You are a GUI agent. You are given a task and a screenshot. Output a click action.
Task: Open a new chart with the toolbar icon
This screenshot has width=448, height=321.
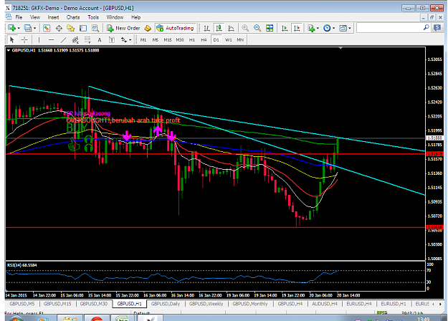click(x=11, y=28)
